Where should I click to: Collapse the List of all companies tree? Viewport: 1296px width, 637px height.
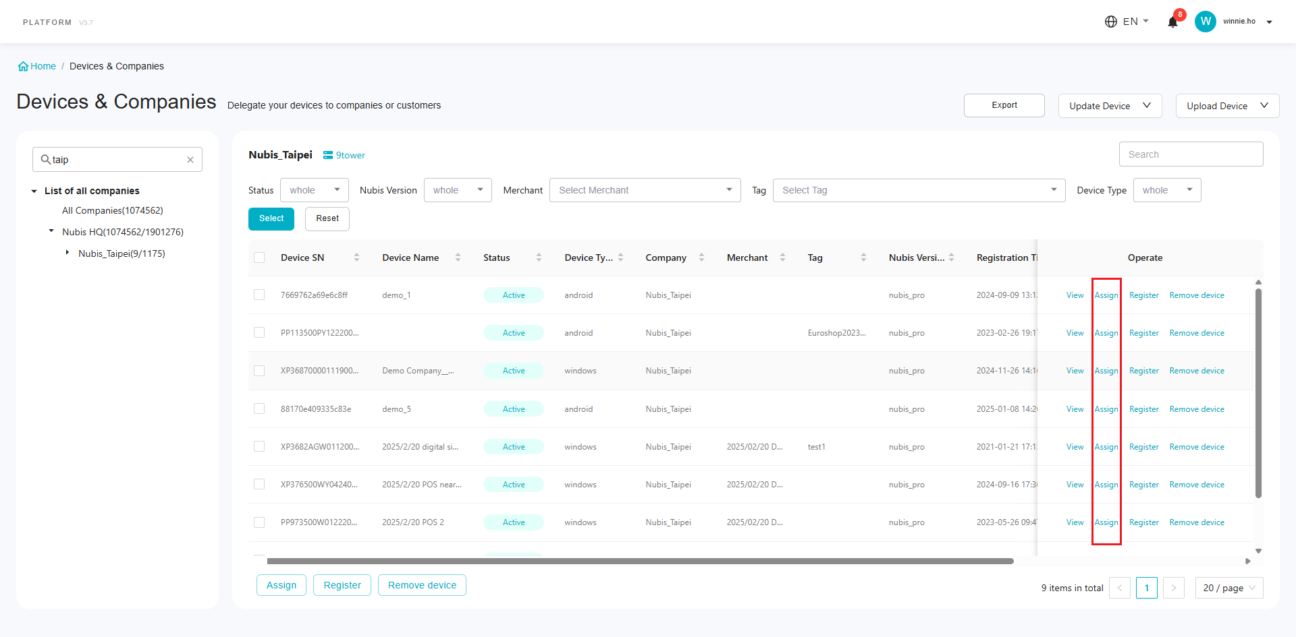pyautogui.click(x=34, y=191)
